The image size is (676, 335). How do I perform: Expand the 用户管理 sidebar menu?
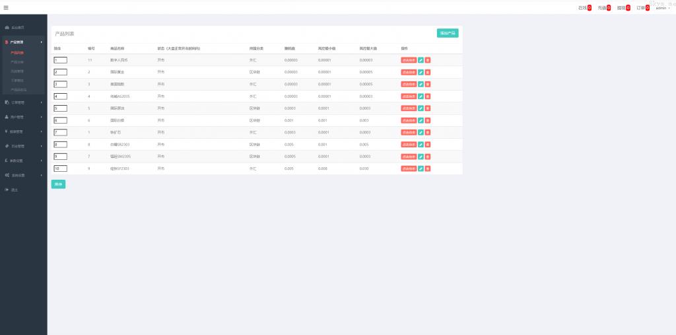point(23,117)
